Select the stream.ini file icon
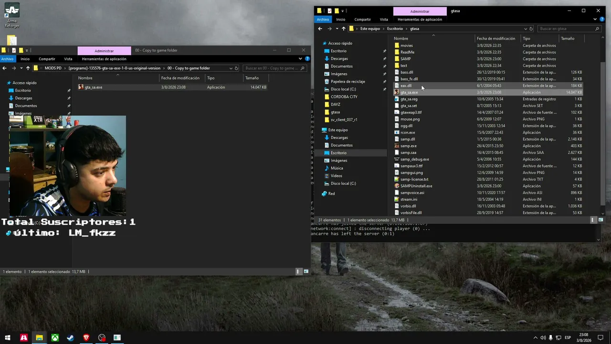 397,199
